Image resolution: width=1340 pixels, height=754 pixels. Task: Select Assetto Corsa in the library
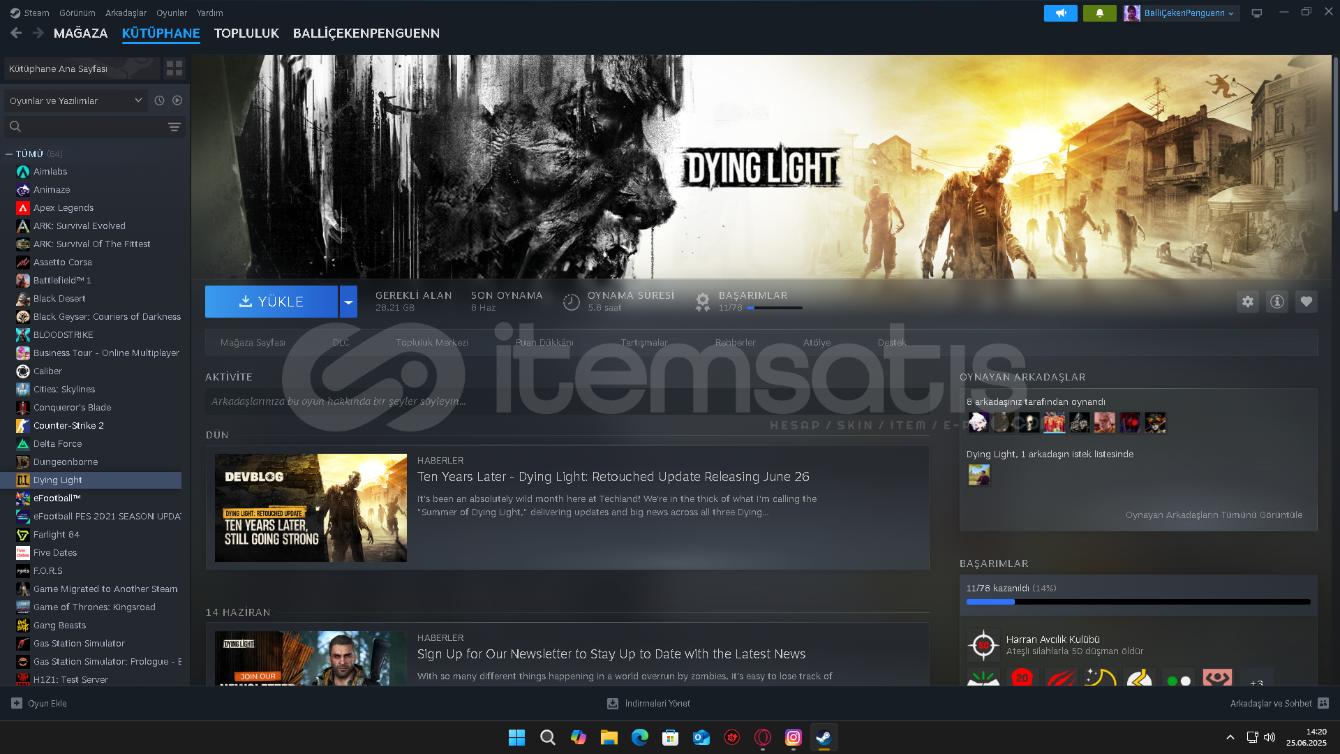coord(62,263)
